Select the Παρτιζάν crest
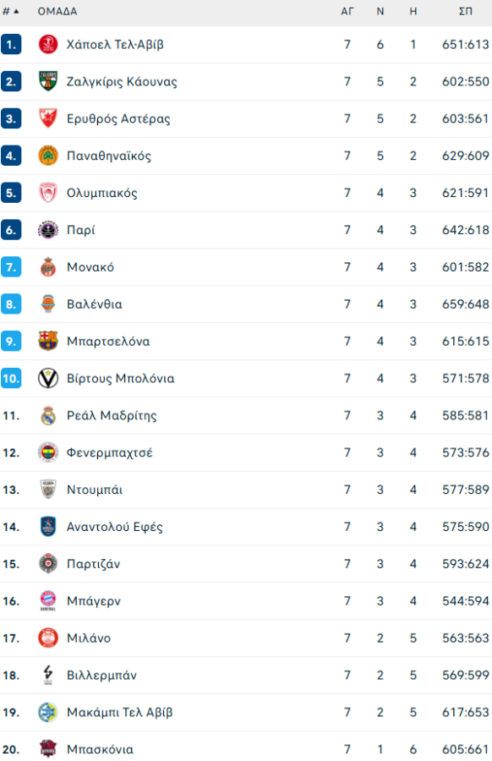The width and height of the screenshot is (492, 761). pyautogui.click(x=46, y=563)
